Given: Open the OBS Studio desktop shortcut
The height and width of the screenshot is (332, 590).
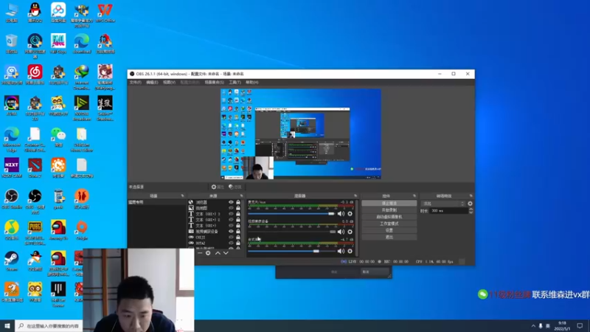Looking at the screenshot, I should click(x=12, y=199).
